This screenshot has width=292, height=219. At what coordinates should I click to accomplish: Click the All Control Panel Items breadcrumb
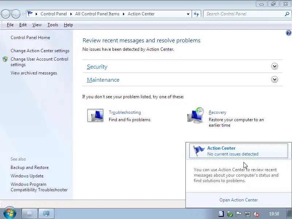point(97,14)
